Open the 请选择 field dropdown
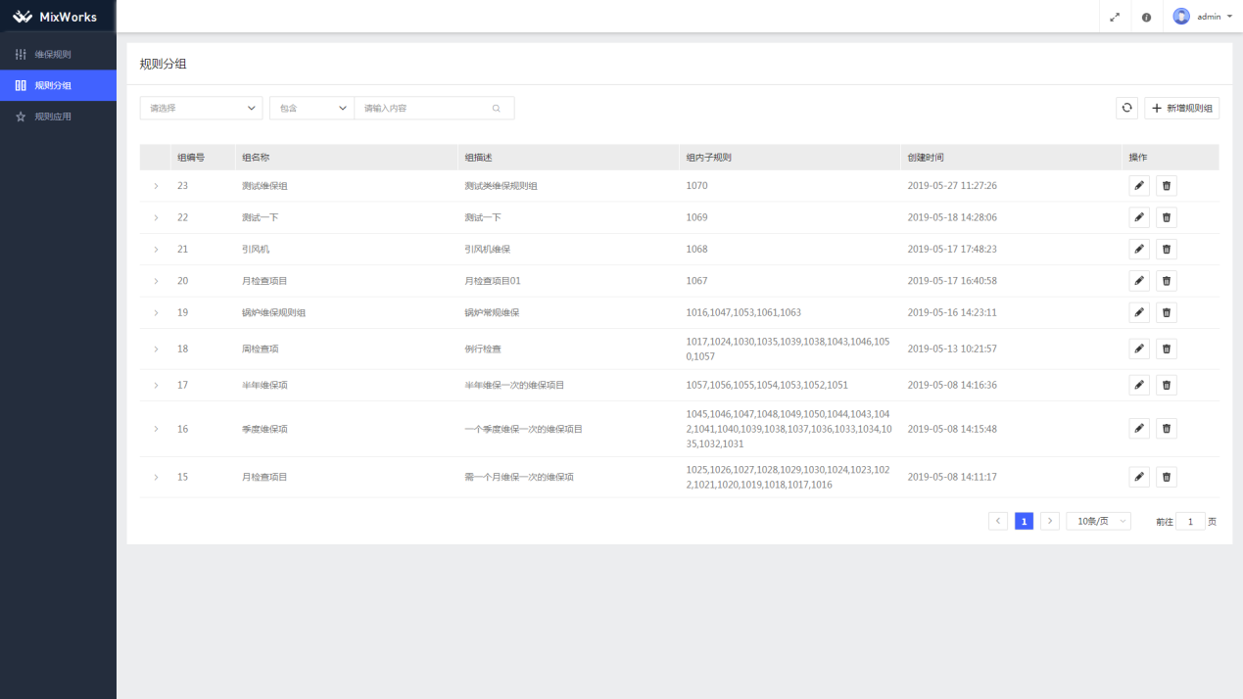Image resolution: width=1243 pixels, height=699 pixels. pyautogui.click(x=201, y=108)
